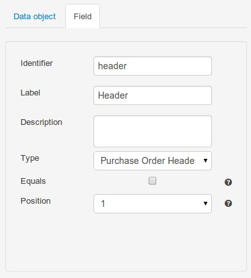
Task: Click into the Identifier field containing header
Action: [x=152, y=66]
